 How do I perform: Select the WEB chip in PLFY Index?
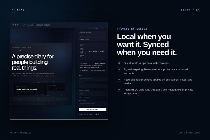tap(58, 88)
